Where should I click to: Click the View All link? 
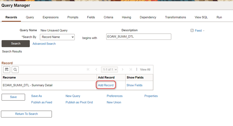tap(145, 69)
